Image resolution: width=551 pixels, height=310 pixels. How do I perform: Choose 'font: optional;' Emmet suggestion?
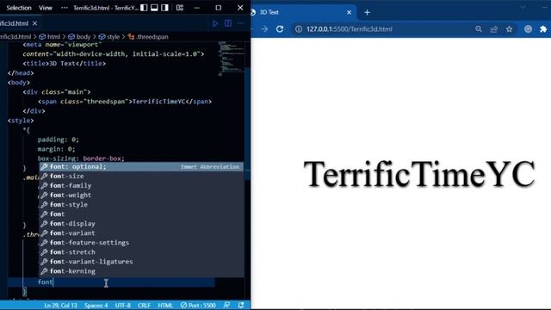141,166
